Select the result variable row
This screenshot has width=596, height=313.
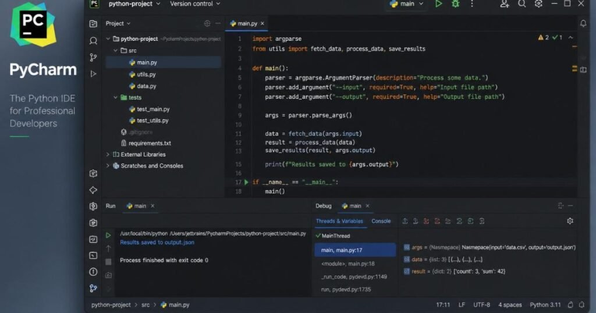pyautogui.click(x=455, y=271)
